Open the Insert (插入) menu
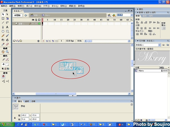The image size is (170, 127). click(29, 6)
